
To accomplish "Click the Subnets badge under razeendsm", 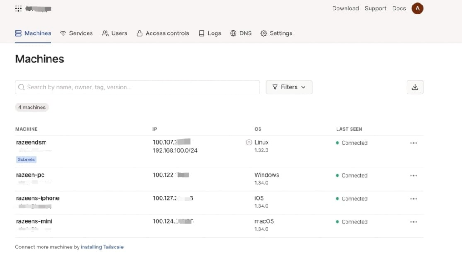I will click(x=26, y=159).
